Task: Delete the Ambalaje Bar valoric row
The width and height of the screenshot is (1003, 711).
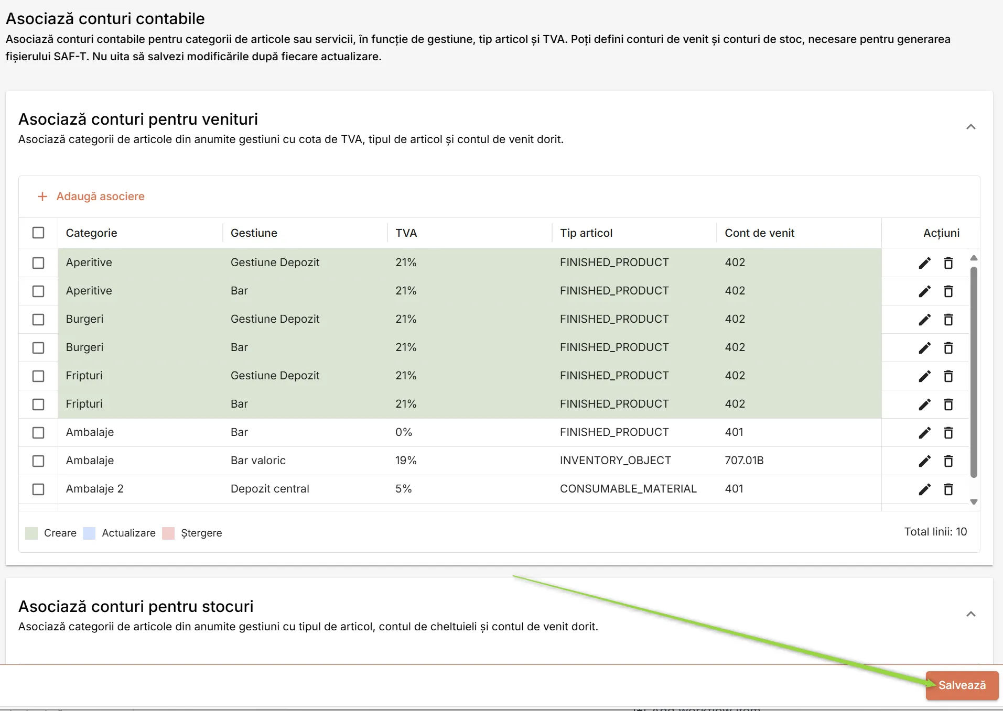Action: coord(948,461)
